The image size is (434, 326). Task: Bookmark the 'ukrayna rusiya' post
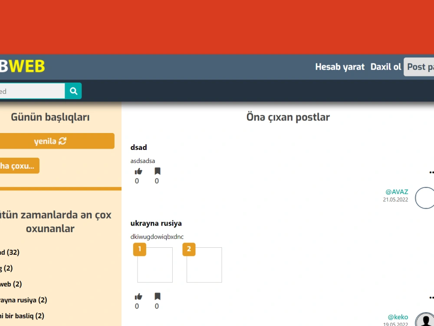158,296
